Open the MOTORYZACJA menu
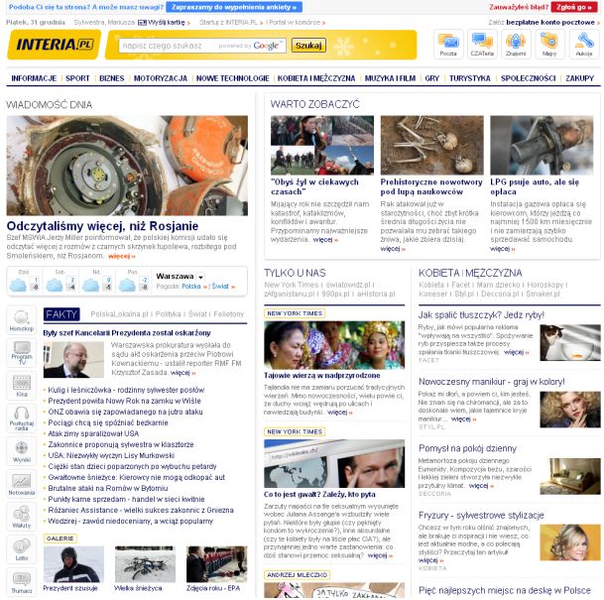 [161, 78]
